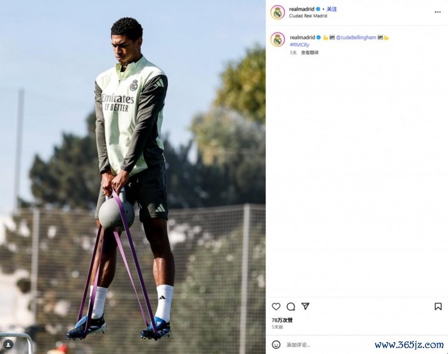Like the post with the heart icon
This screenshot has width=448, height=354.
click(x=276, y=307)
